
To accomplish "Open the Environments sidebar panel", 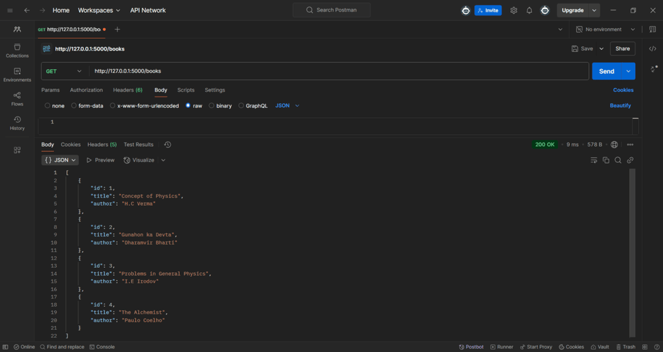I will (17, 74).
